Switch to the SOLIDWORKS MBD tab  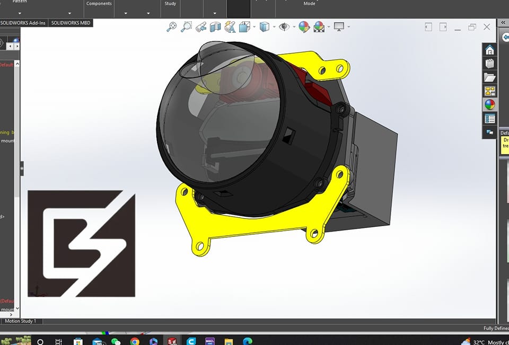coord(71,23)
